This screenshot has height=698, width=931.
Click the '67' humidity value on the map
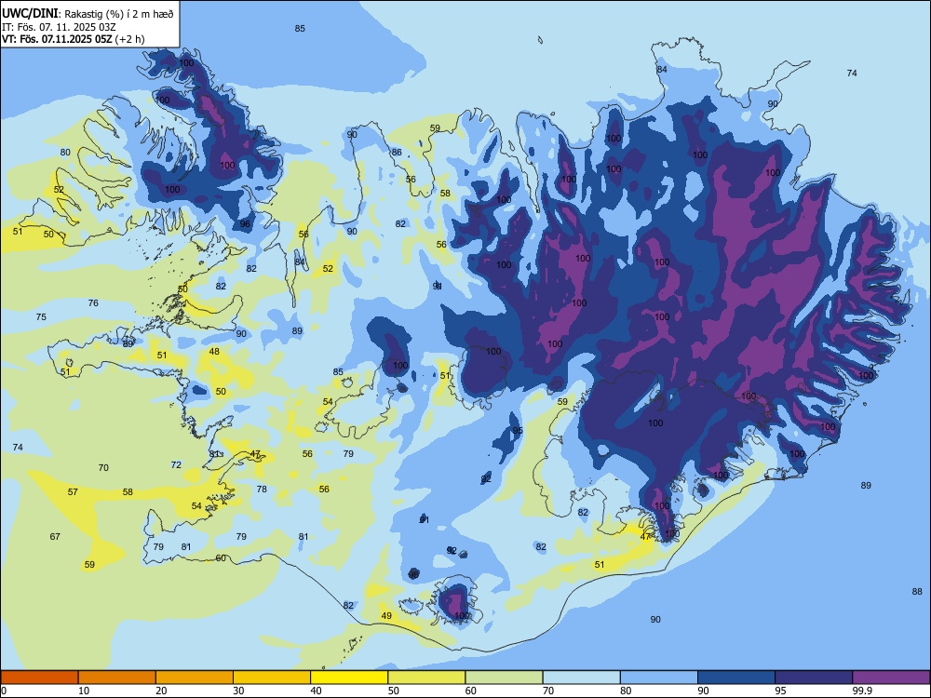pos(55,537)
